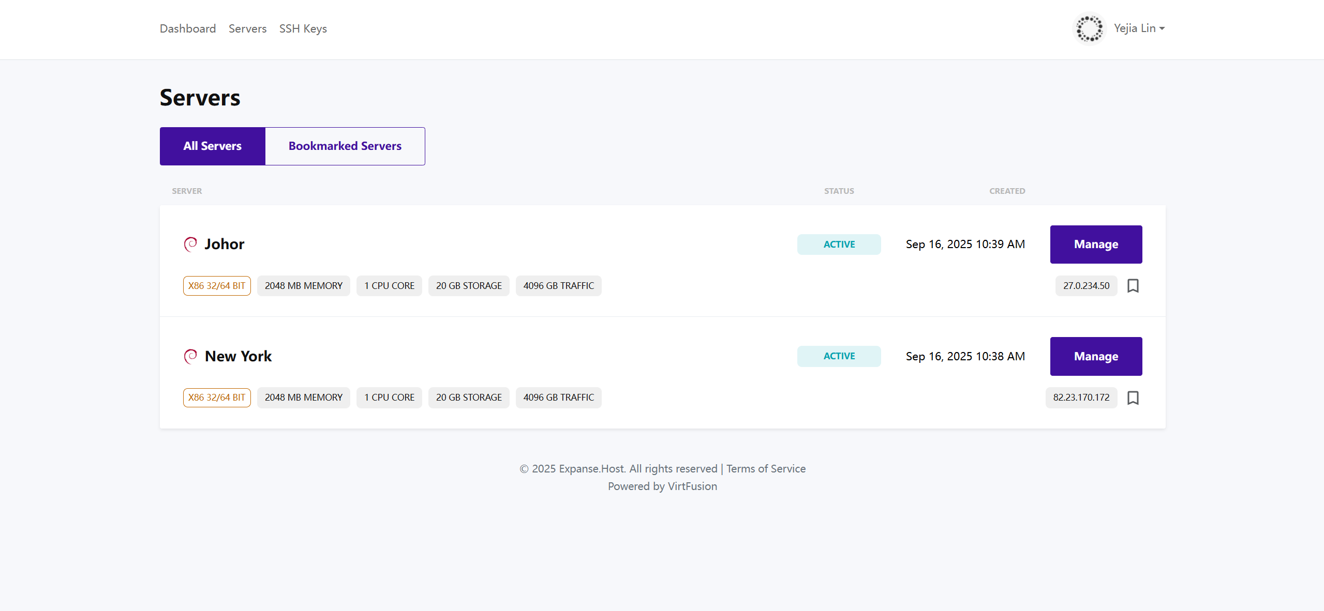The height and width of the screenshot is (611, 1324).
Task: Click the Johor server name
Action: point(225,244)
